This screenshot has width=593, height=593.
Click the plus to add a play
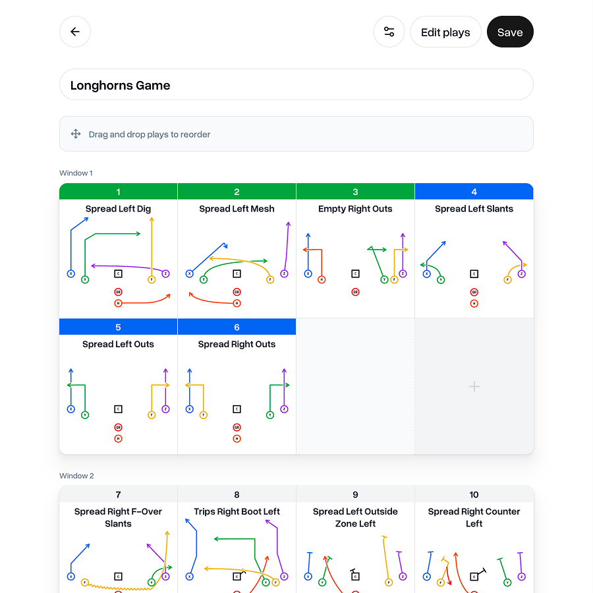point(474,386)
